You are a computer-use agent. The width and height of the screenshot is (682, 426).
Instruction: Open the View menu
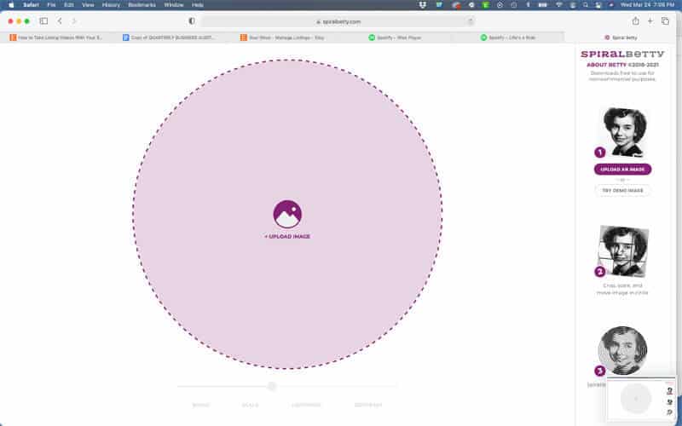(88, 5)
